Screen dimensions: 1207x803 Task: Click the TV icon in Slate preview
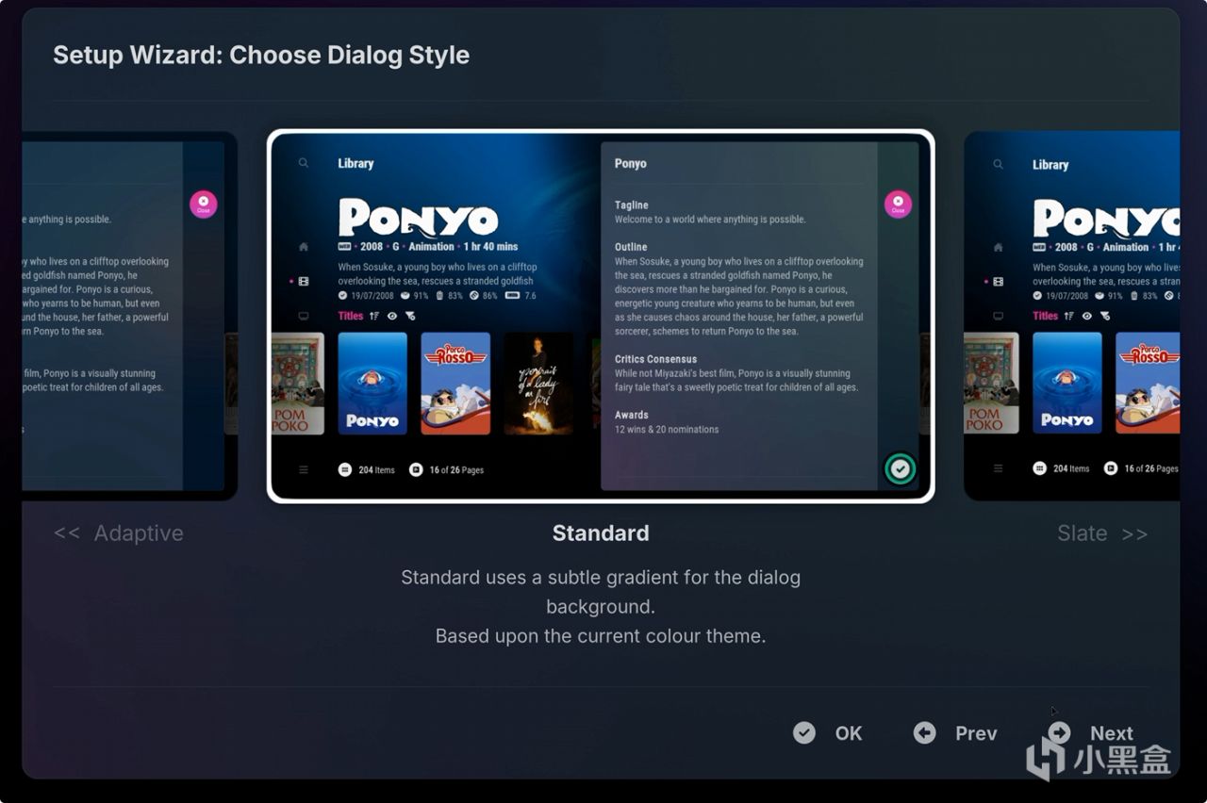999,317
